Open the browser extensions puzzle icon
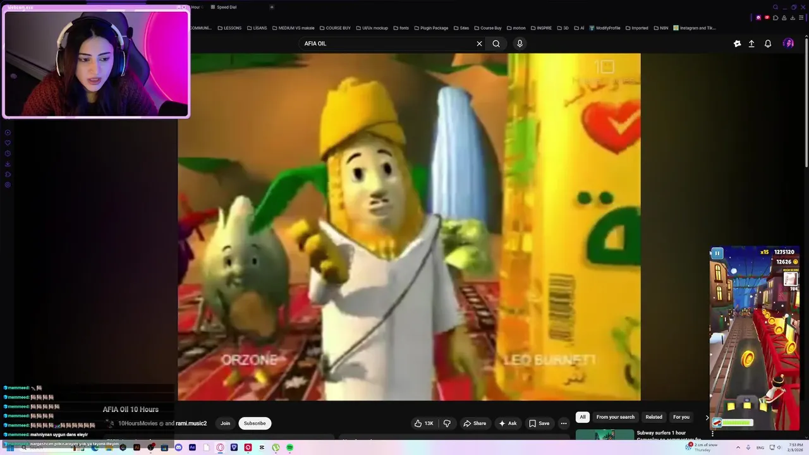Viewport: 809px width, 455px height. (x=776, y=18)
